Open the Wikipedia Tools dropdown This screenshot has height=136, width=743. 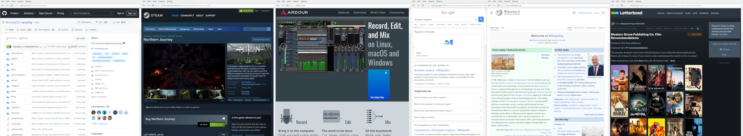tap(601, 28)
